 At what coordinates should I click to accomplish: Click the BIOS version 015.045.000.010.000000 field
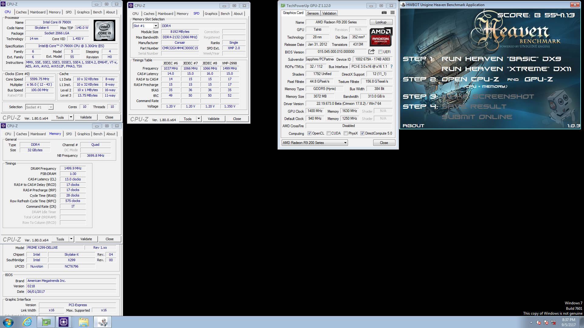(x=336, y=52)
